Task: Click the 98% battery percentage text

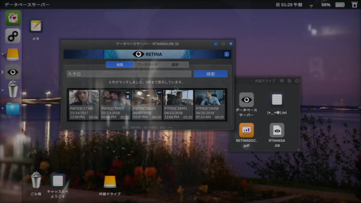Action: click(x=326, y=5)
